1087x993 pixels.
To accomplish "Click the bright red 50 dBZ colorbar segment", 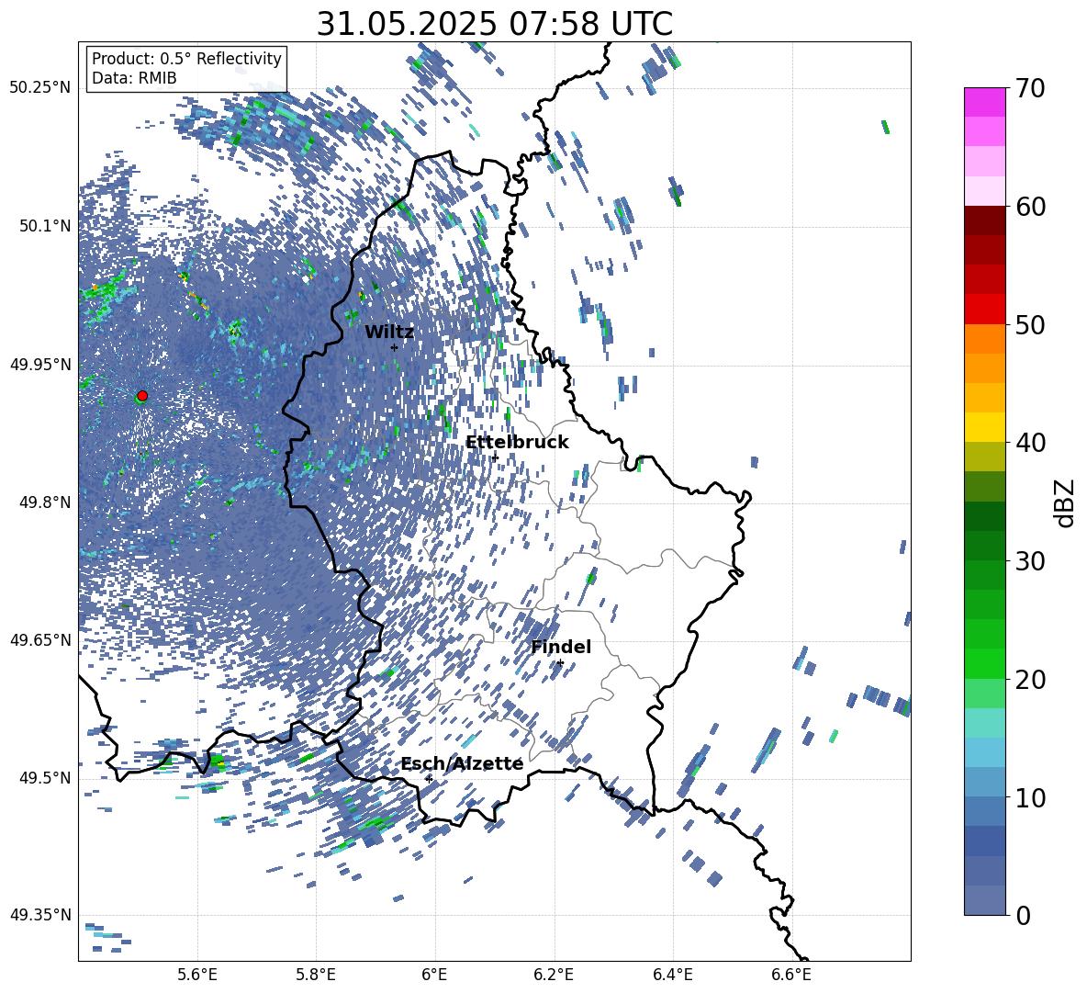I will click(984, 310).
